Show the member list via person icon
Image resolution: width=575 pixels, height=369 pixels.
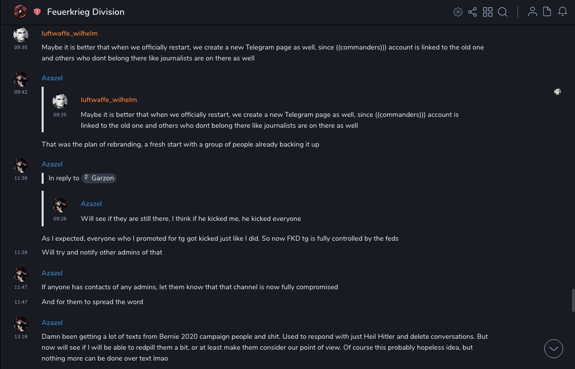[532, 12]
